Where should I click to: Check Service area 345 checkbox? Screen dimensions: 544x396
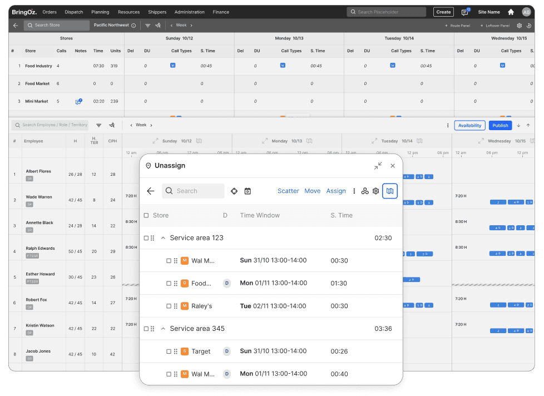[x=146, y=329]
